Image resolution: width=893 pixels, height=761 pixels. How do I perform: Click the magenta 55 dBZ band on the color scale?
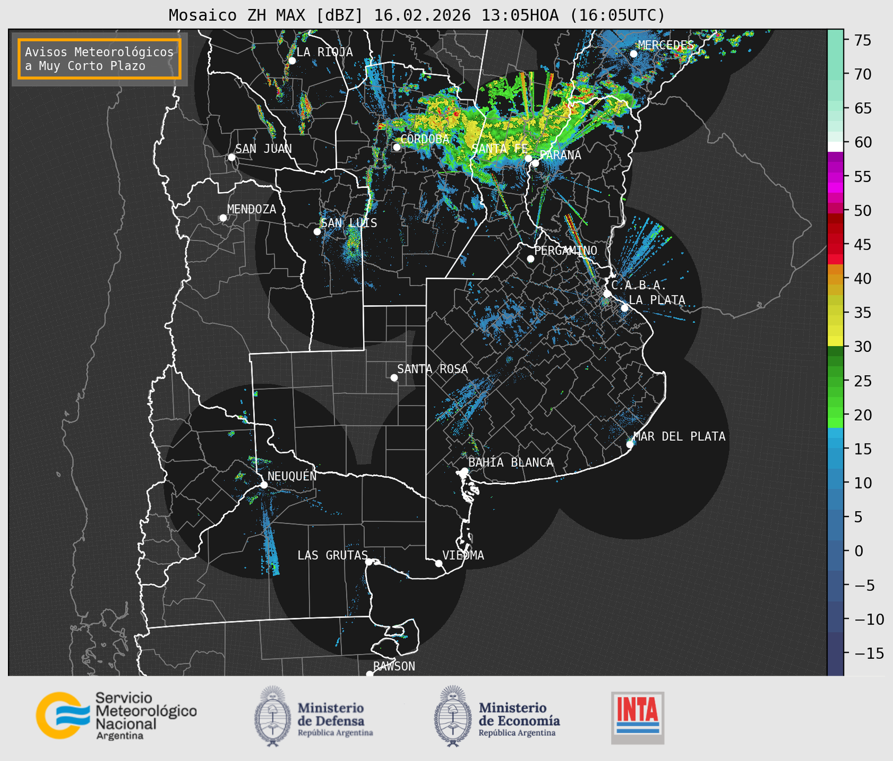tap(835, 177)
